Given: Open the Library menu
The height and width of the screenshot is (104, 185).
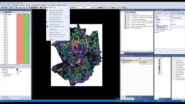Looking at the screenshot, I should point(28,5).
